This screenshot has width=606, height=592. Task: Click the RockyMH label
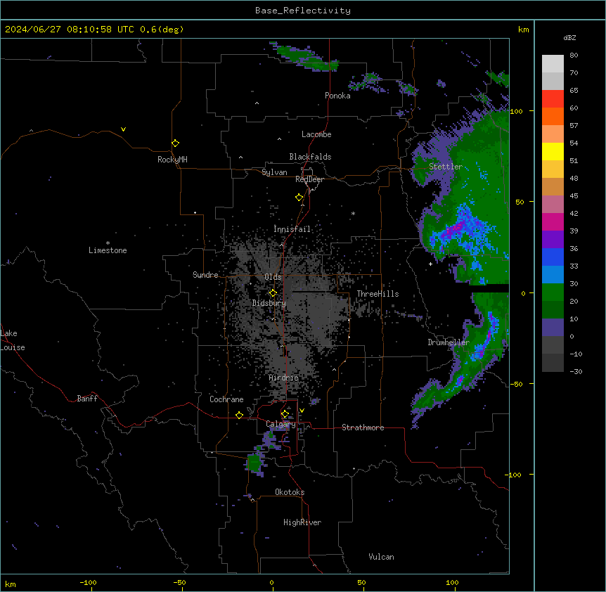pos(172,160)
